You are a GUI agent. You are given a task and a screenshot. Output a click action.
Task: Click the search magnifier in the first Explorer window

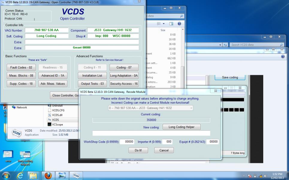pos(181,16)
